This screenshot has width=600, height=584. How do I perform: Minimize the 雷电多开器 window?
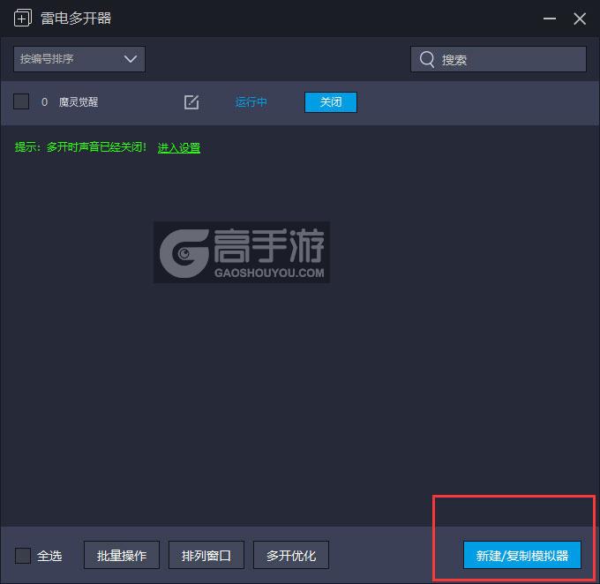click(550, 19)
